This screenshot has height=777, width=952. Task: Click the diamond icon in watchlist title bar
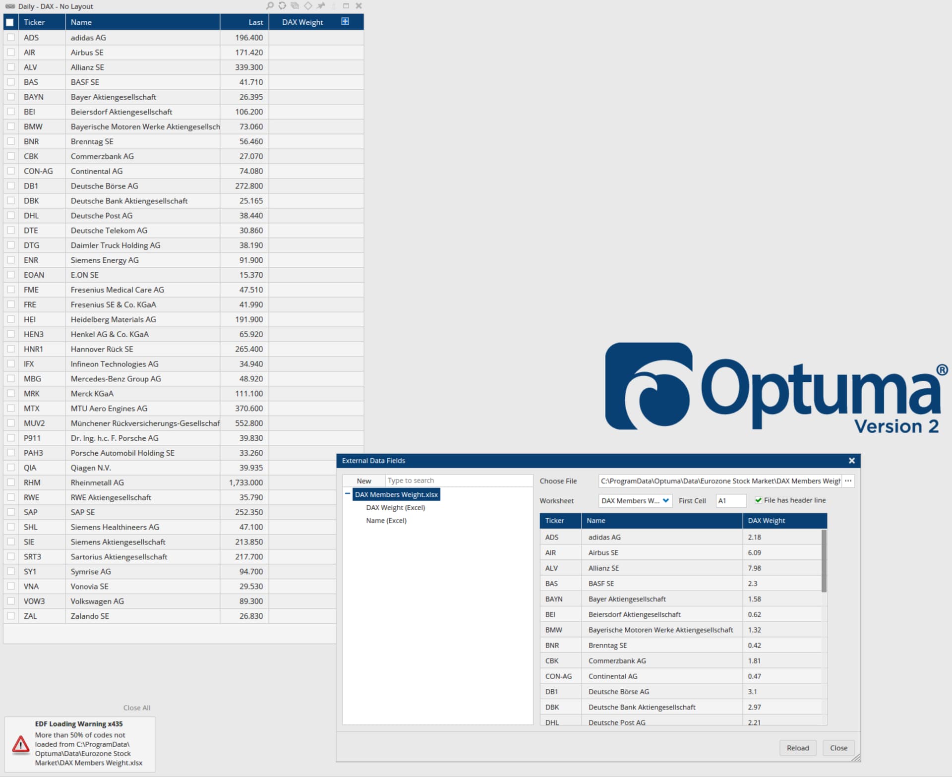308,6
